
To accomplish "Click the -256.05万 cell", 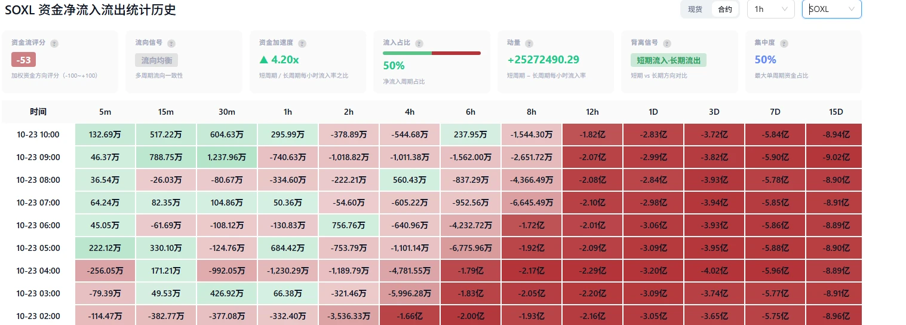I will (105, 271).
